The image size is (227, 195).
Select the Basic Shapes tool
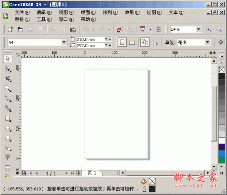click(x=8, y=148)
